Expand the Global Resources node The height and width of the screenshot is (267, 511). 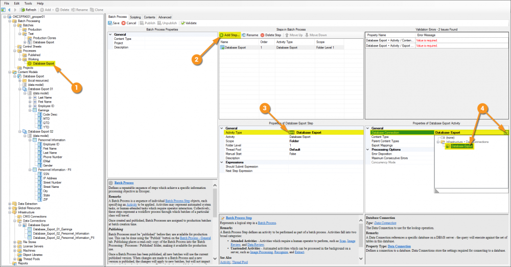[x=10, y=208]
